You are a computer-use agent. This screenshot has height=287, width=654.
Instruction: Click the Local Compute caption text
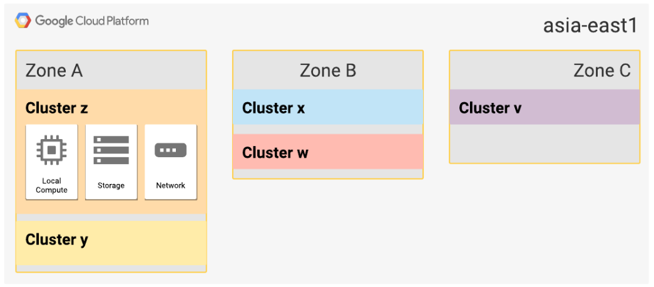(x=52, y=185)
